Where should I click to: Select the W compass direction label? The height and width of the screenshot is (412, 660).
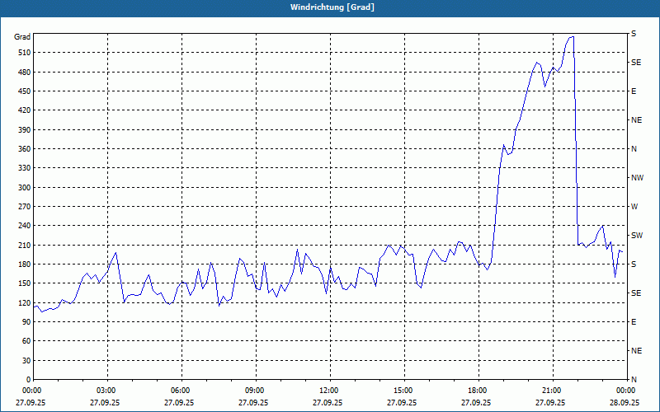[x=634, y=206]
